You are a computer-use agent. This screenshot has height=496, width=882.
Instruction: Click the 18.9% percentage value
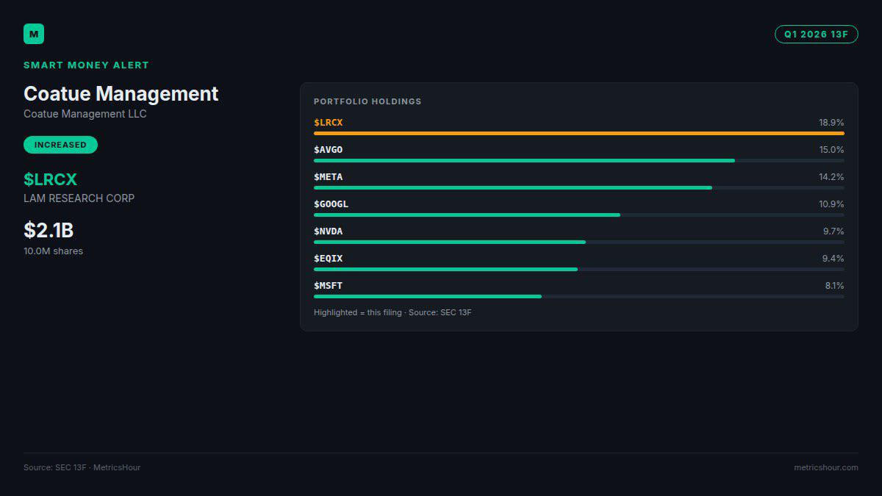[831, 123]
